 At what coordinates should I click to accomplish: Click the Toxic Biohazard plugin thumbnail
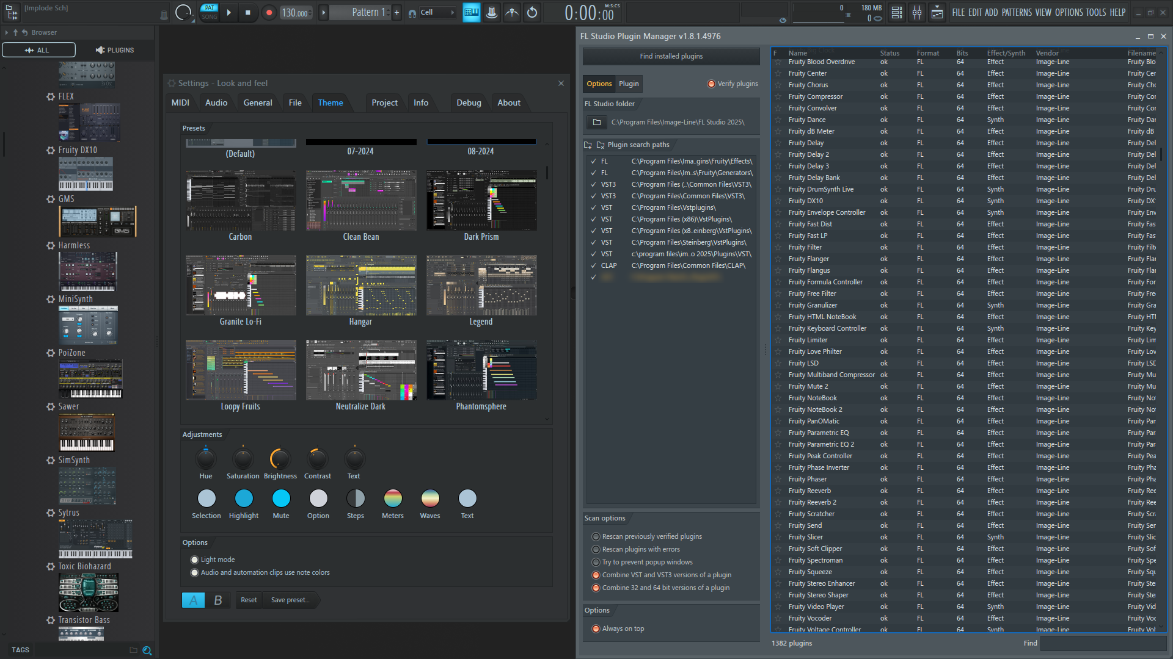pyautogui.click(x=89, y=592)
